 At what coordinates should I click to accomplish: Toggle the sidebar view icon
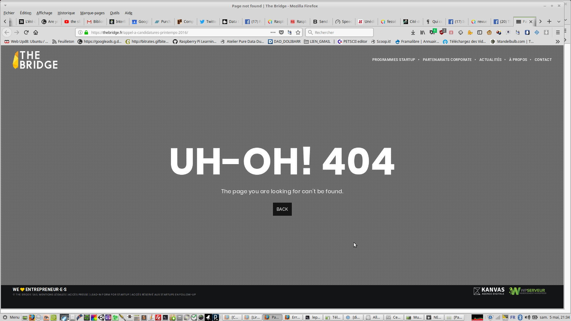480,32
